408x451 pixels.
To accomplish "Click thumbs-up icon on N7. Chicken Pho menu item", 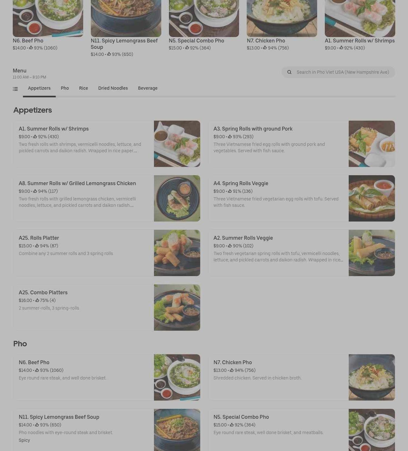I will [x=232, y=370].
